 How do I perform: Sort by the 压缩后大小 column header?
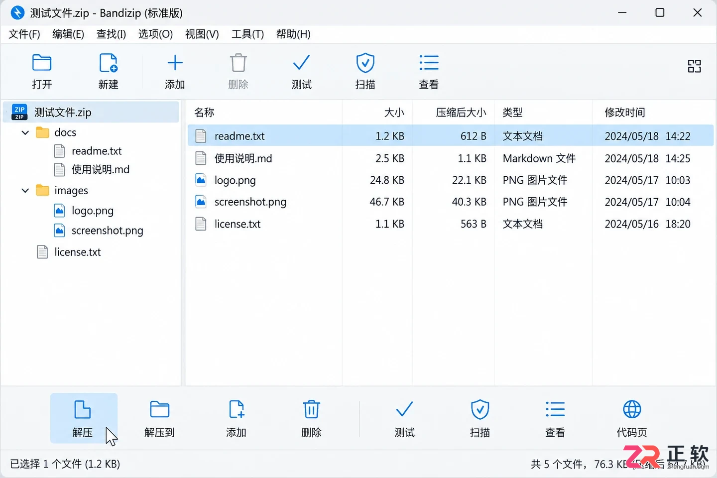461,113
